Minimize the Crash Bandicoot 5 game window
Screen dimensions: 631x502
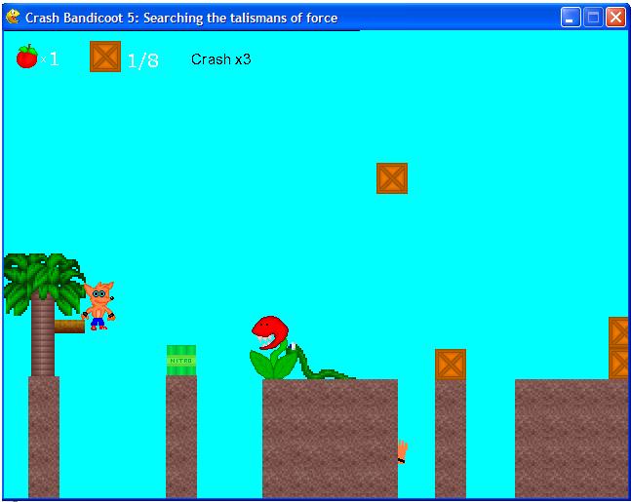click(x=571, y=17)
